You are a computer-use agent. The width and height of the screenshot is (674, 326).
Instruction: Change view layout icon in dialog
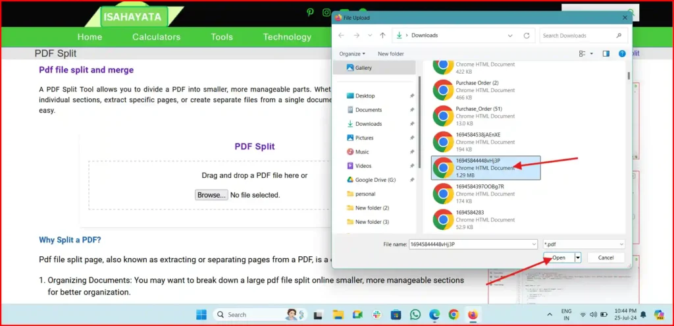583,54
